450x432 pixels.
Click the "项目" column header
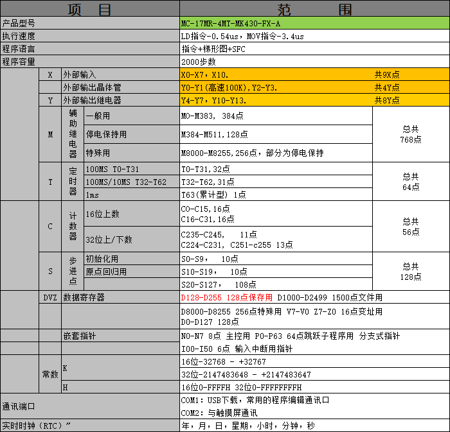tap(89, 9)
